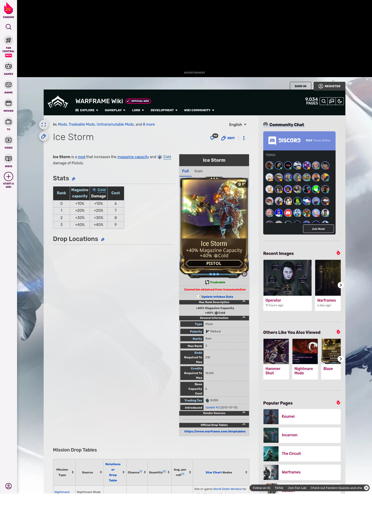
Task: Open the Explore dropdown menu
Action: (87, 110)
